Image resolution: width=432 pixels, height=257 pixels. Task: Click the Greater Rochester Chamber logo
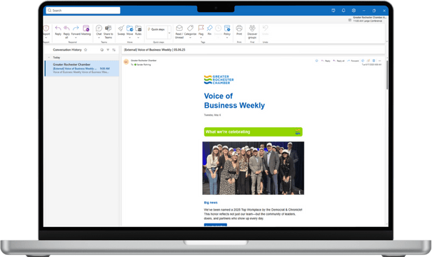[x=218, y=80]
